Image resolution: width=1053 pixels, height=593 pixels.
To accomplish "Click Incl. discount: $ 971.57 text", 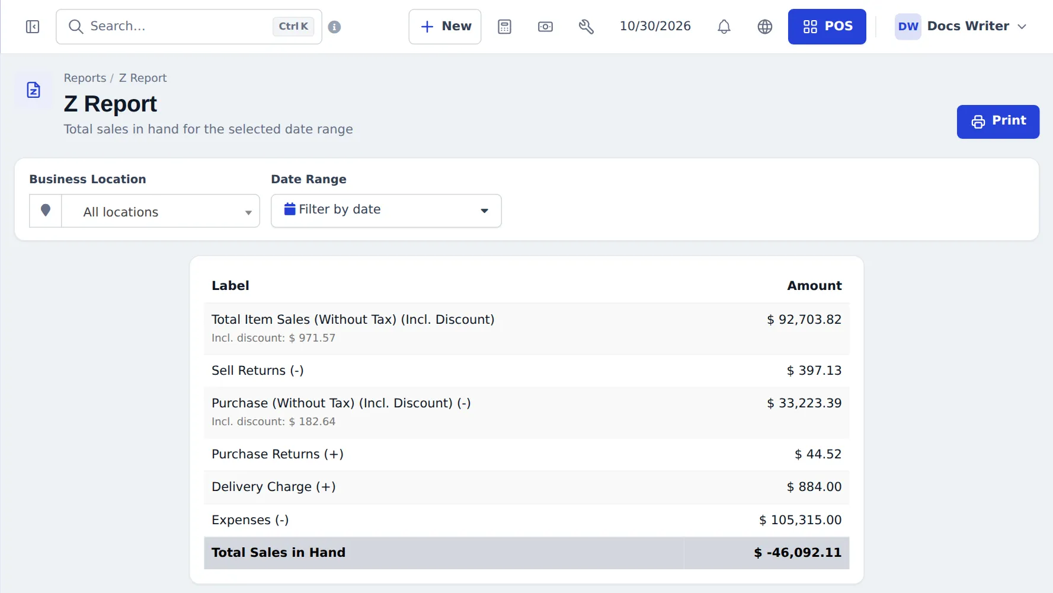I will pos(273,337).
